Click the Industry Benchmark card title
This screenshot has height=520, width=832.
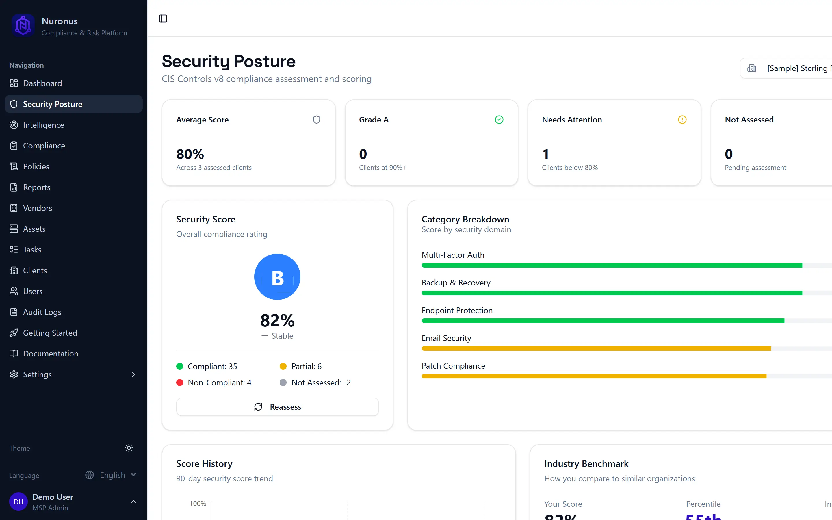[586, 464]
